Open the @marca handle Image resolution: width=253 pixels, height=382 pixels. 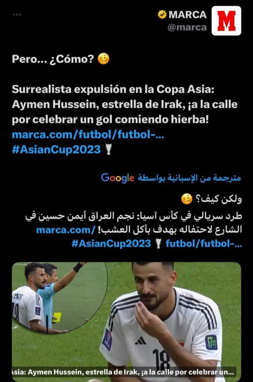[187, 28]
